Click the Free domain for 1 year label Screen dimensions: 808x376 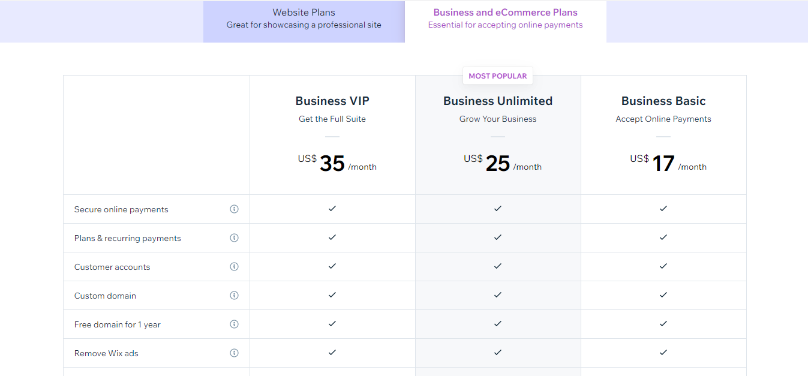tap(118, 324)
